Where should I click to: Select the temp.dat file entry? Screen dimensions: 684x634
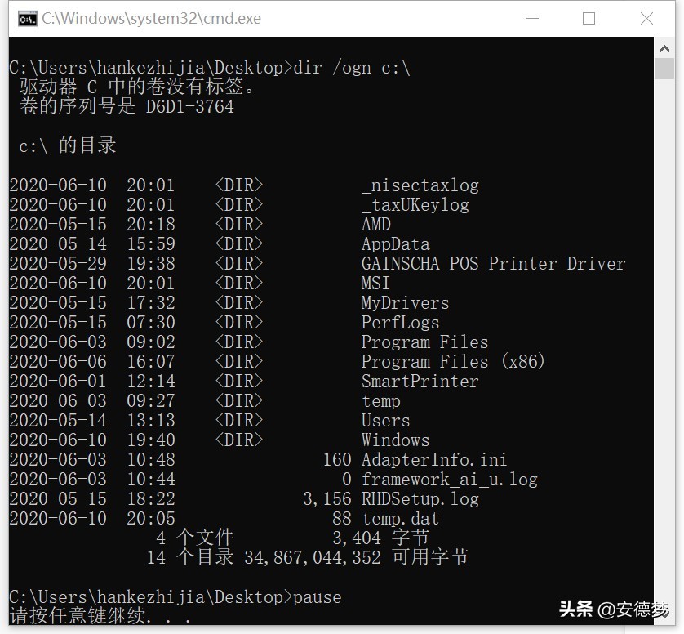[400, 518]
